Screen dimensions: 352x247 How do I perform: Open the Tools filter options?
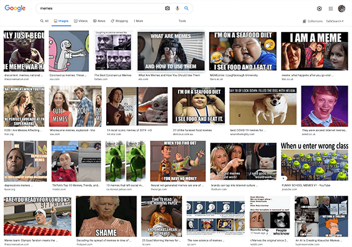tap(182, 21)
